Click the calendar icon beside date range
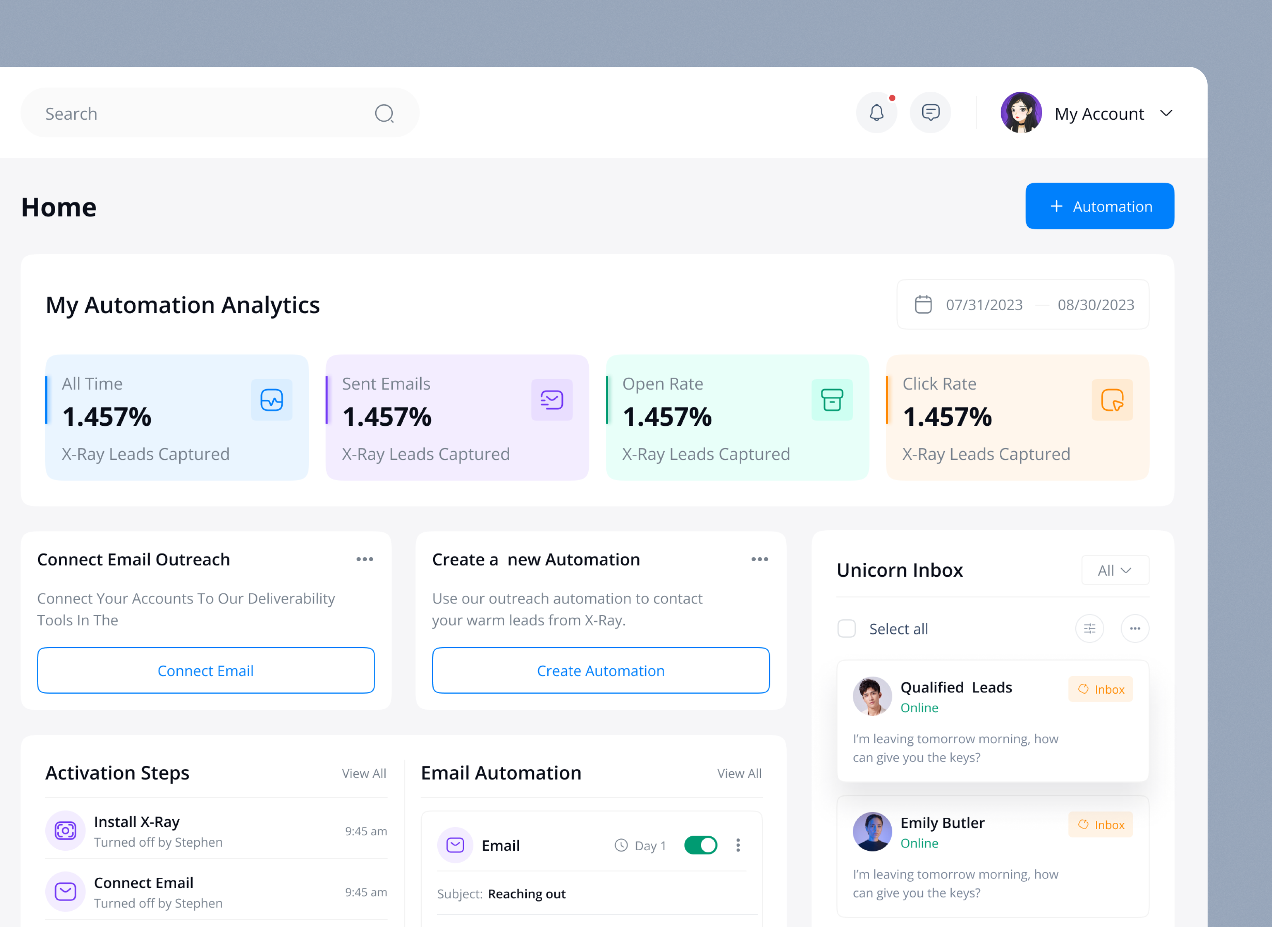1272x927 pixels. coord(923,304)
